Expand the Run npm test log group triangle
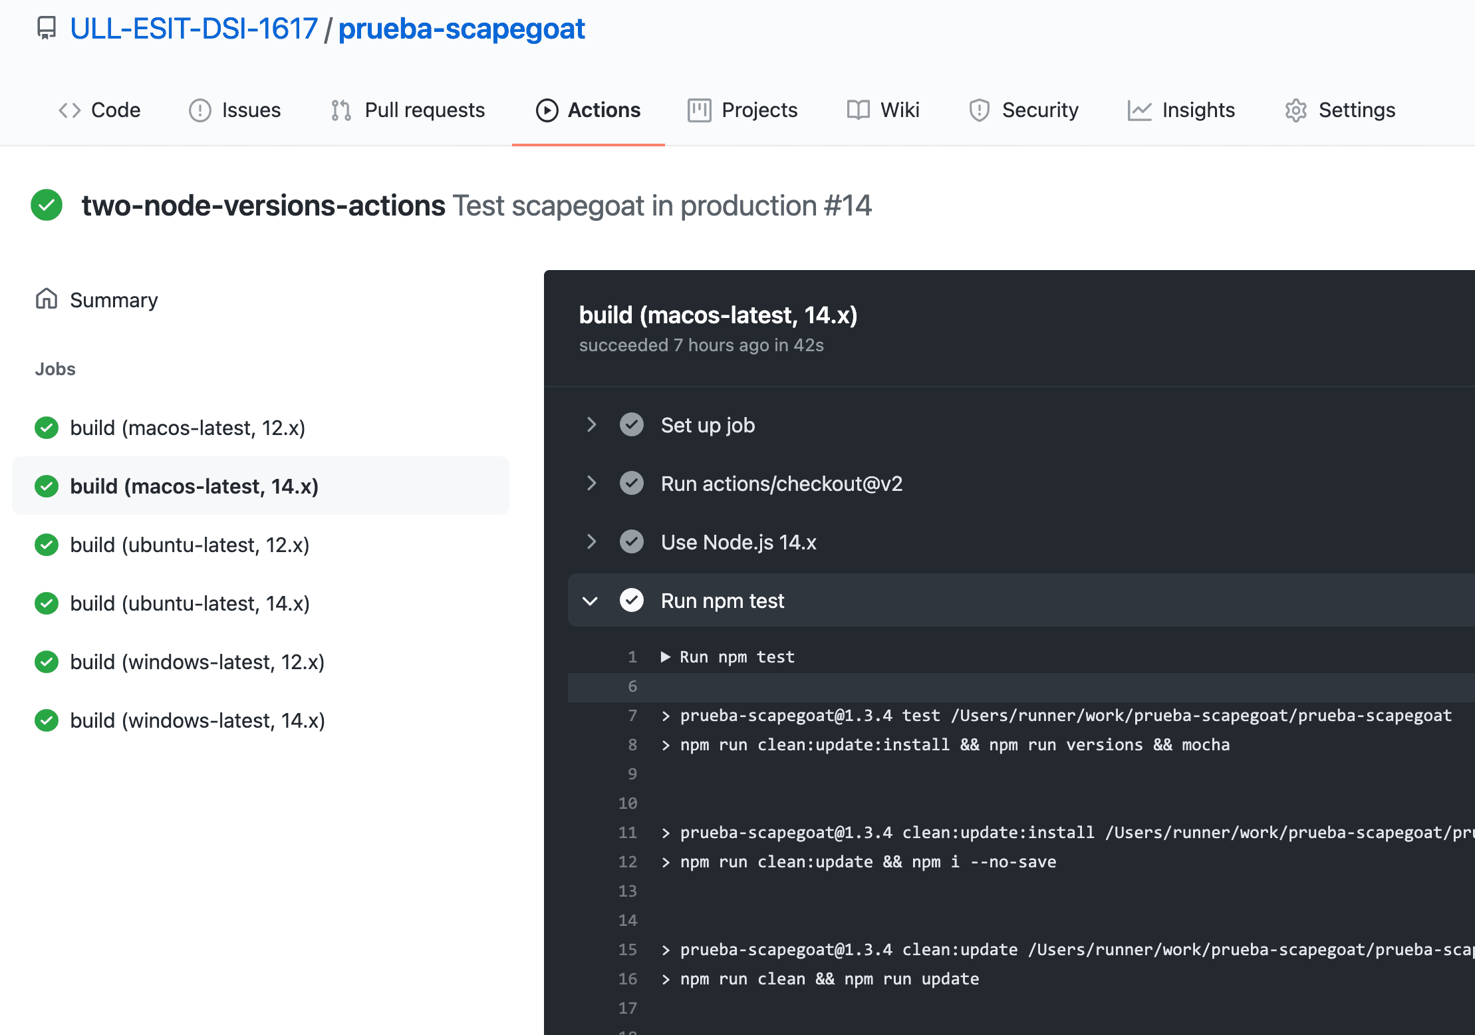Viewport: 1475px width, 1035px height. point(665,657)
